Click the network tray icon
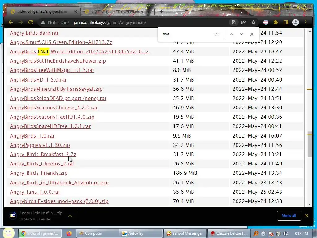 [278, 234]
